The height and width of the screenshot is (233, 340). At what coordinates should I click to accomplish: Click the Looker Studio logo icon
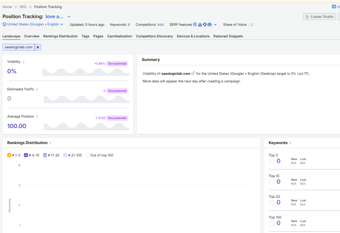307,16
